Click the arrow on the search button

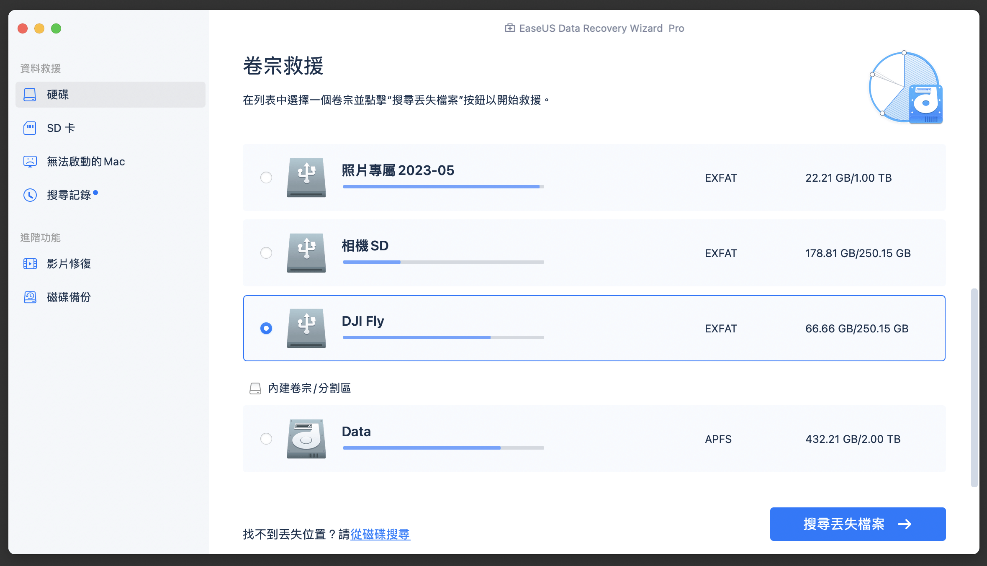point(905,524)
